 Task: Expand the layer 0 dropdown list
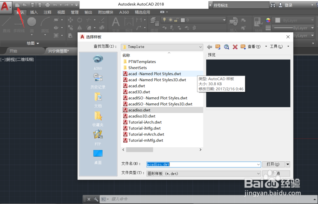[x=224, y=20]
